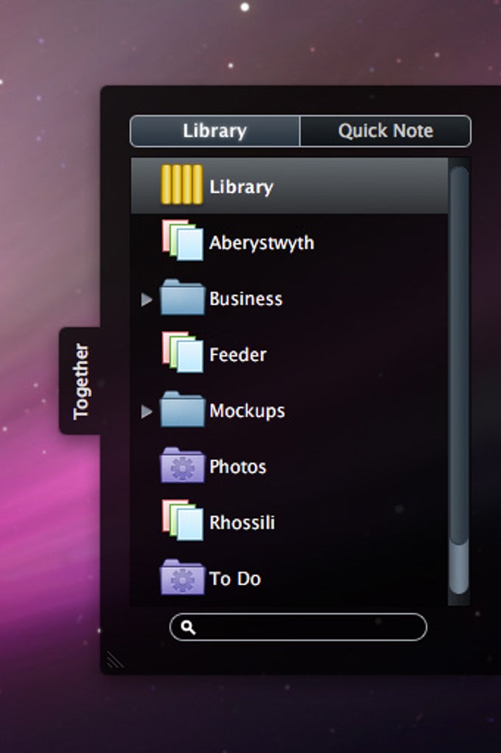Image resolution: width=501 pixels, height=753 pixels.
Task: Switch to the Library tab
Action: coord(214,130)
